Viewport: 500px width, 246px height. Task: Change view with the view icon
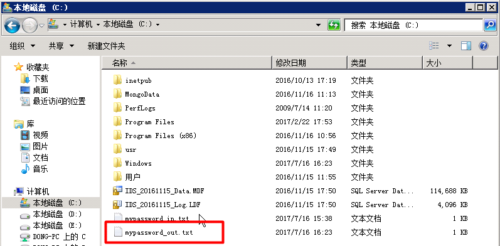(434, 46)
